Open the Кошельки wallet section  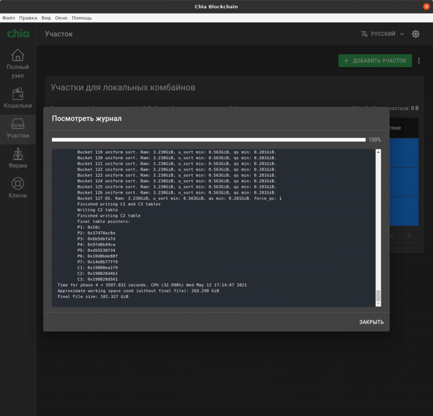[x=17, y=98]
